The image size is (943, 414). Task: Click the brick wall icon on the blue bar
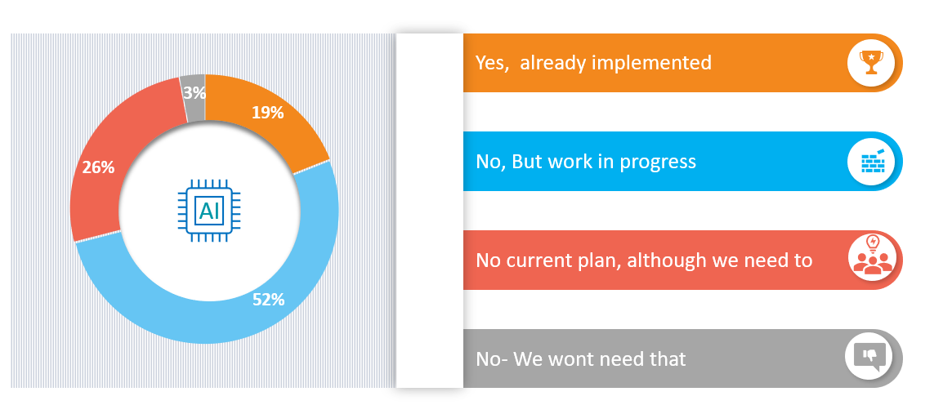pyautogui.click(x=871, y=161)
